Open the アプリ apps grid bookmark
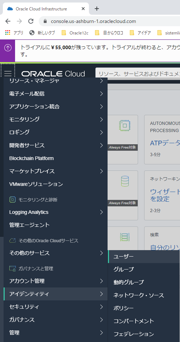Viewport: 180px width, 342px height. pyautogui.click(x=14, y=33)
